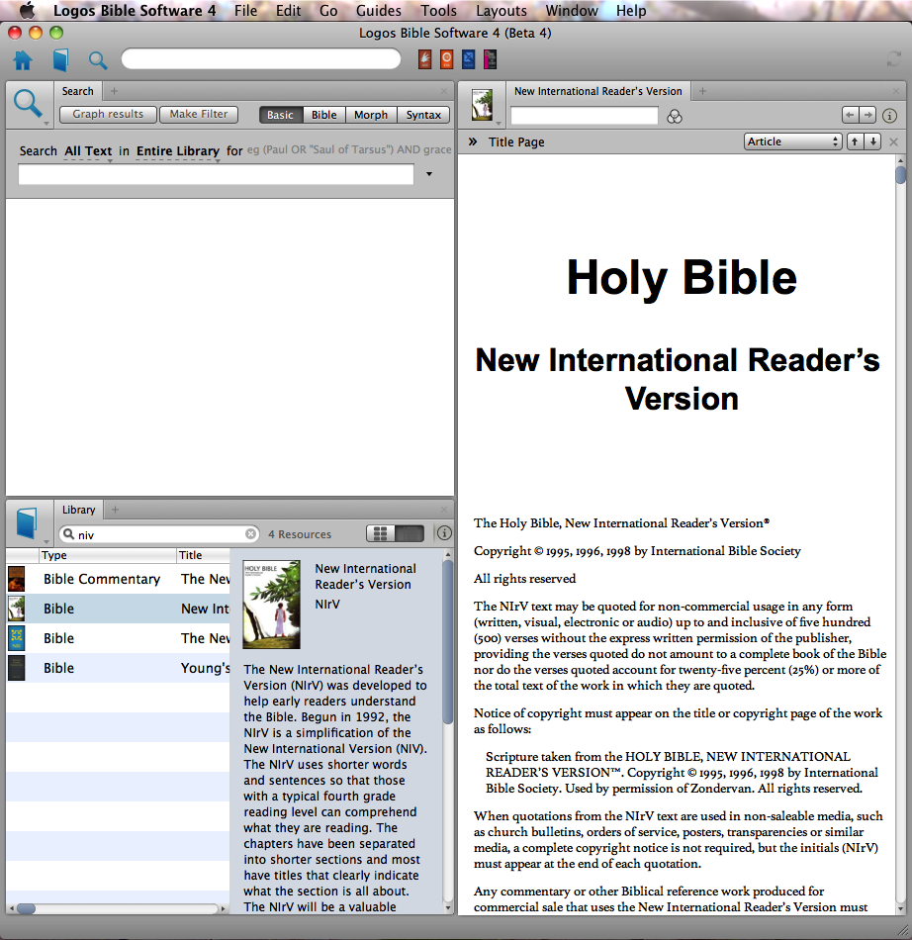Switch library to details list view
Image resolution: width=912 pixels, height=940 pixels.
[x=410, y=533]
